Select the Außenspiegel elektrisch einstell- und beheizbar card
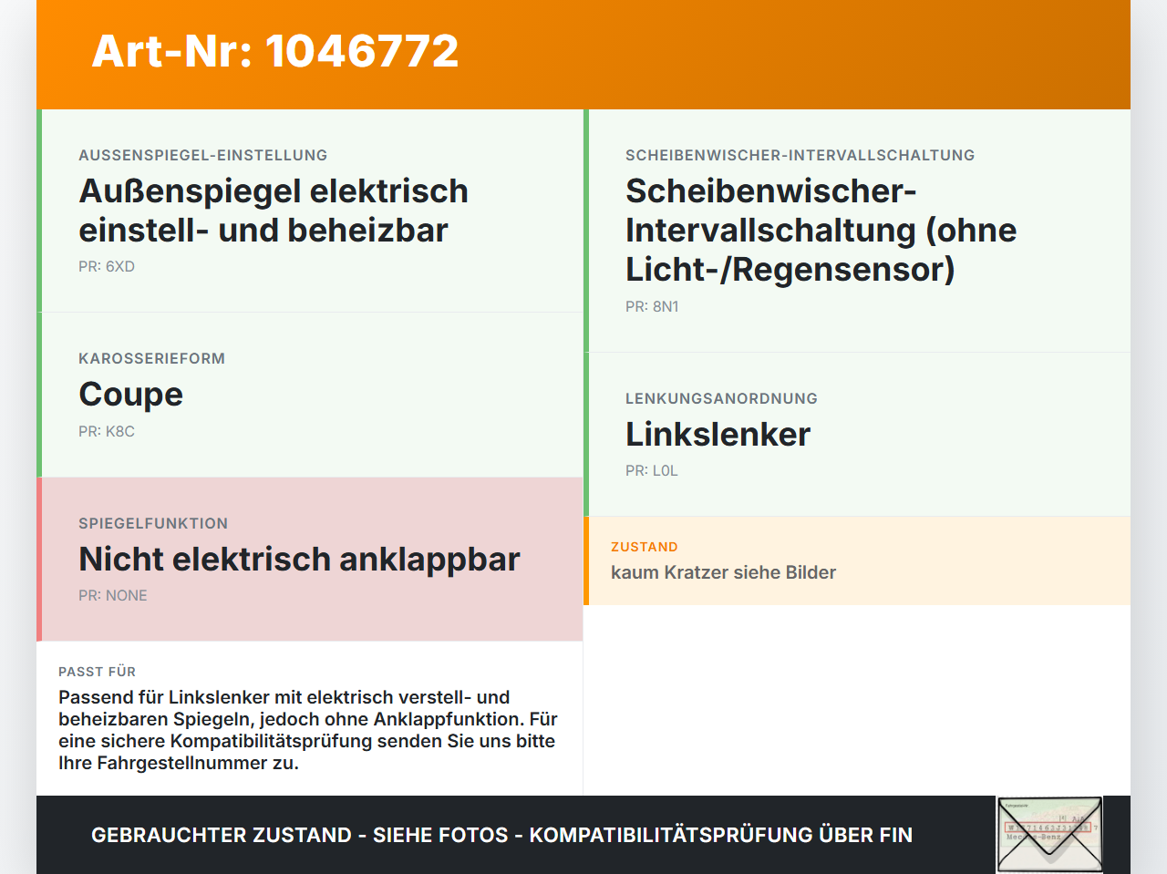1167x874 pixels. (x=310, y=211)
